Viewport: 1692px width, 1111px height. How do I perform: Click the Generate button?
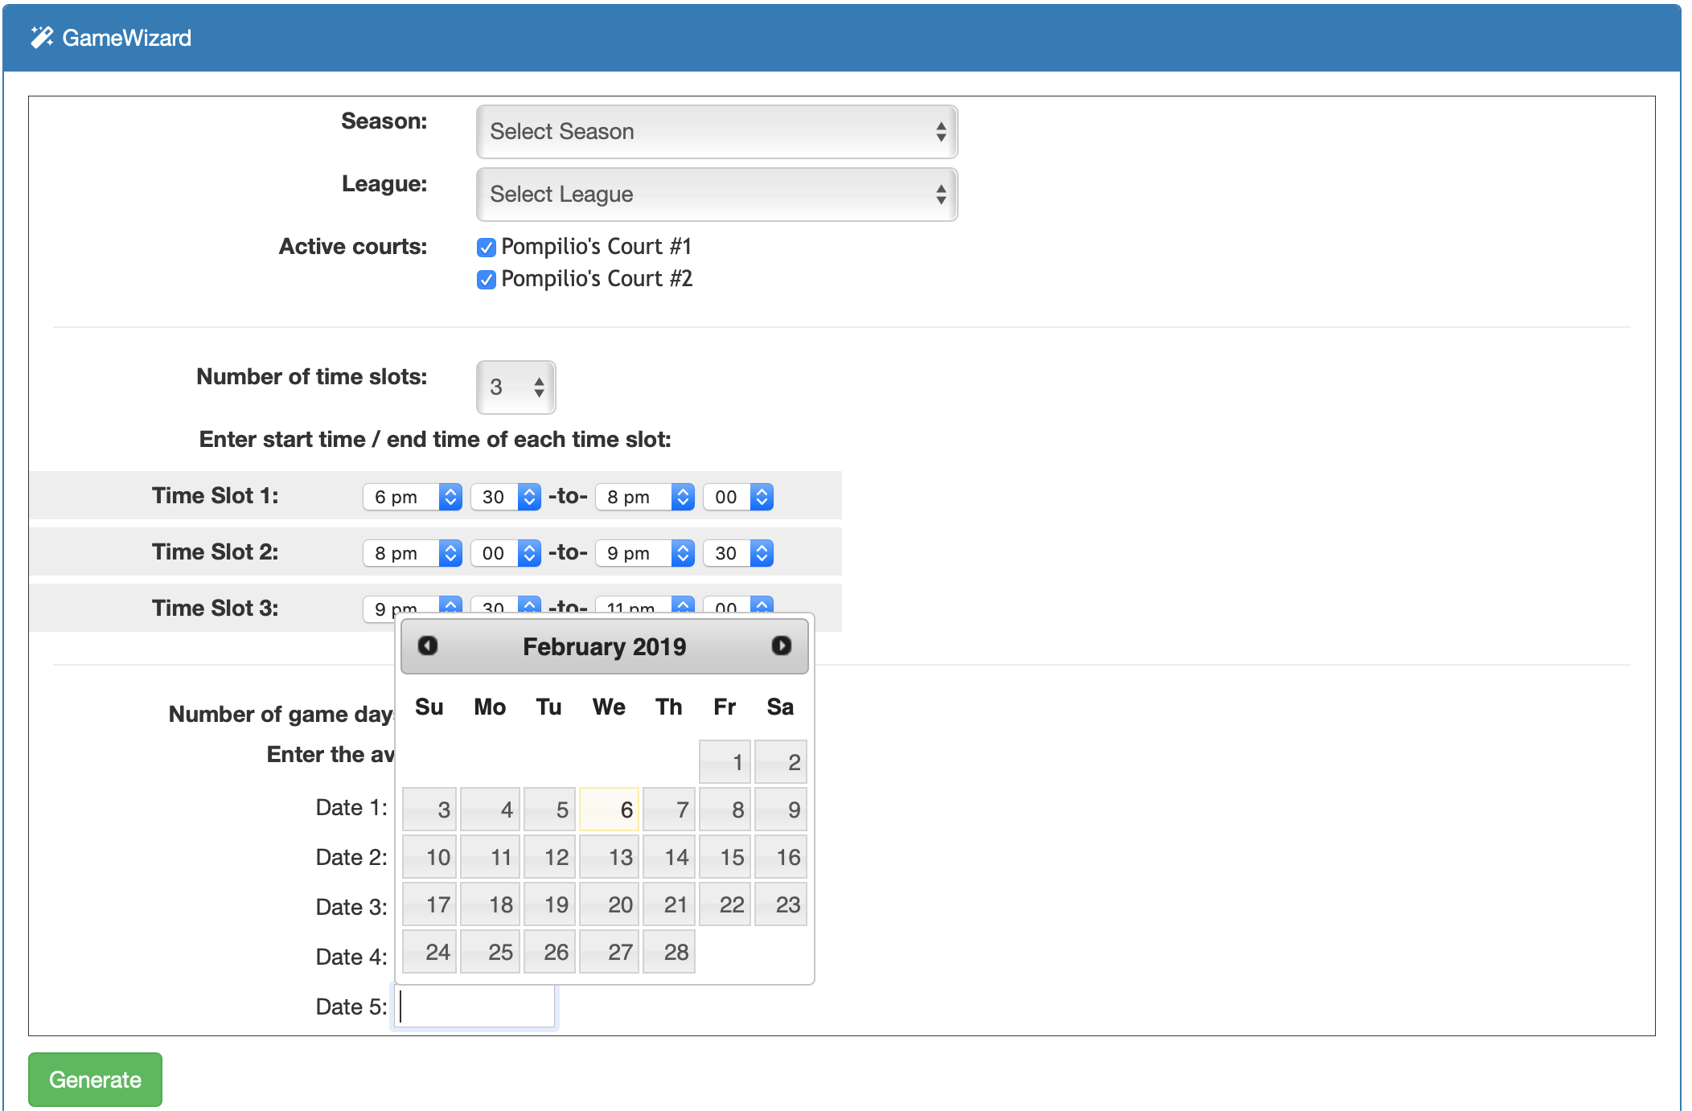click(x=95, y=1080)
